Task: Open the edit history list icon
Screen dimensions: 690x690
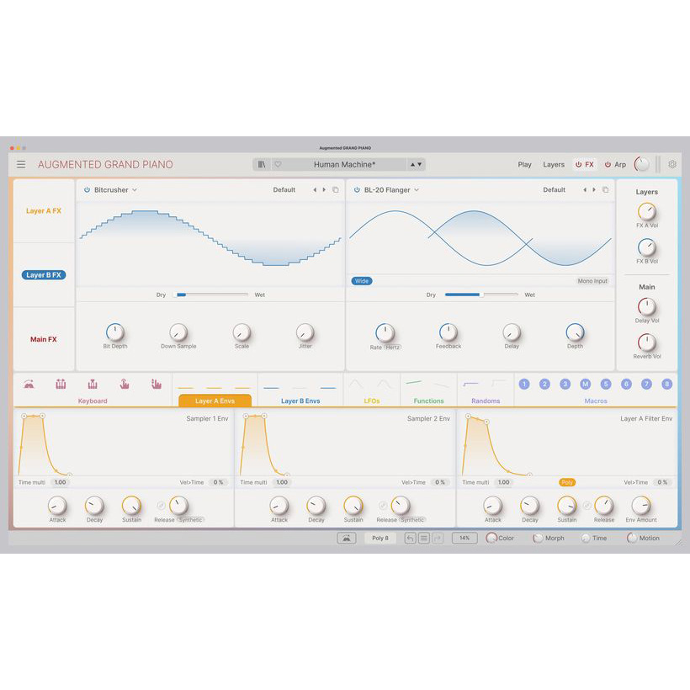Action: point(424,539)
